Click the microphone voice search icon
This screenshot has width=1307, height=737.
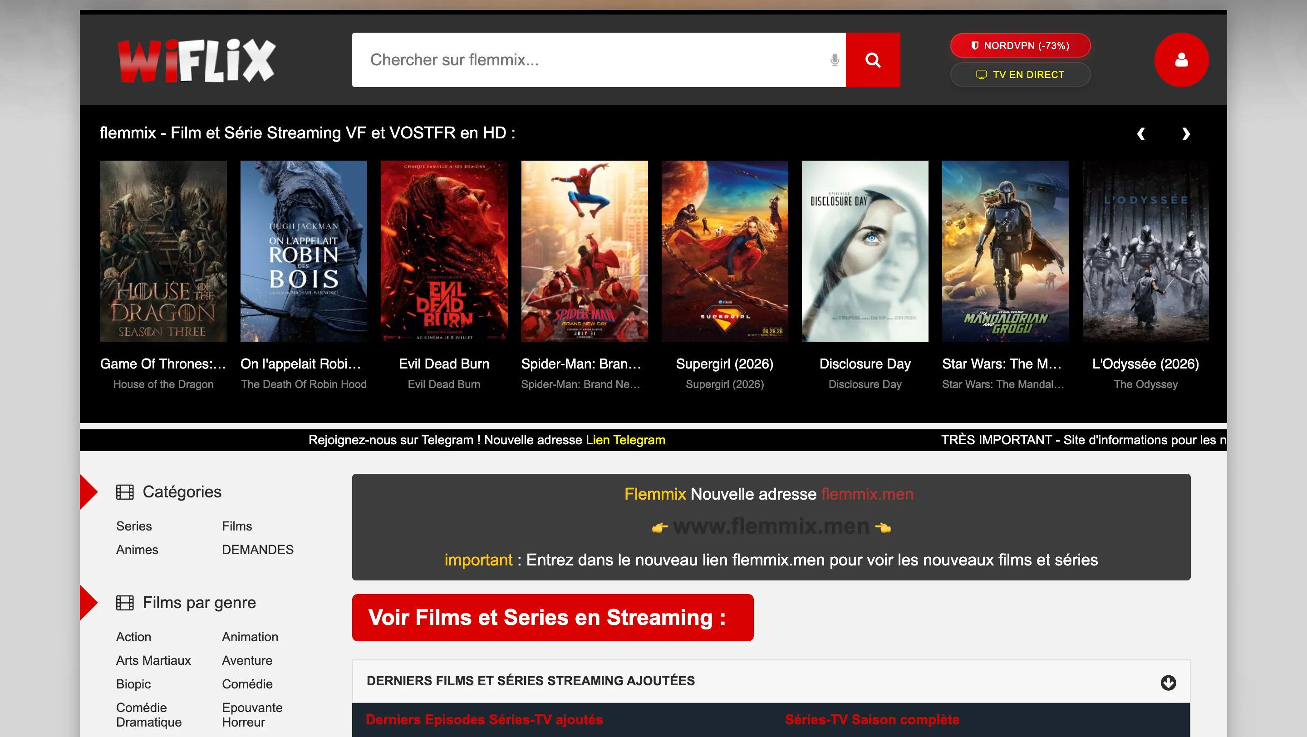tap(835, 60)
